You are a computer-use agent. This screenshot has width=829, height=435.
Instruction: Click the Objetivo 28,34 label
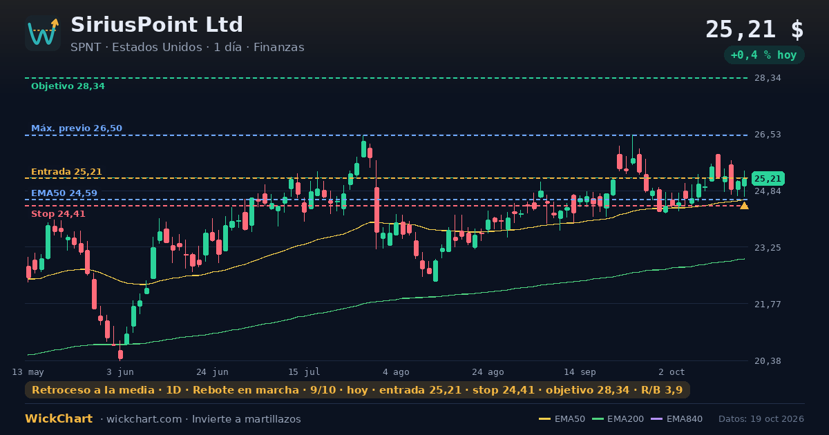coord(68,86)
